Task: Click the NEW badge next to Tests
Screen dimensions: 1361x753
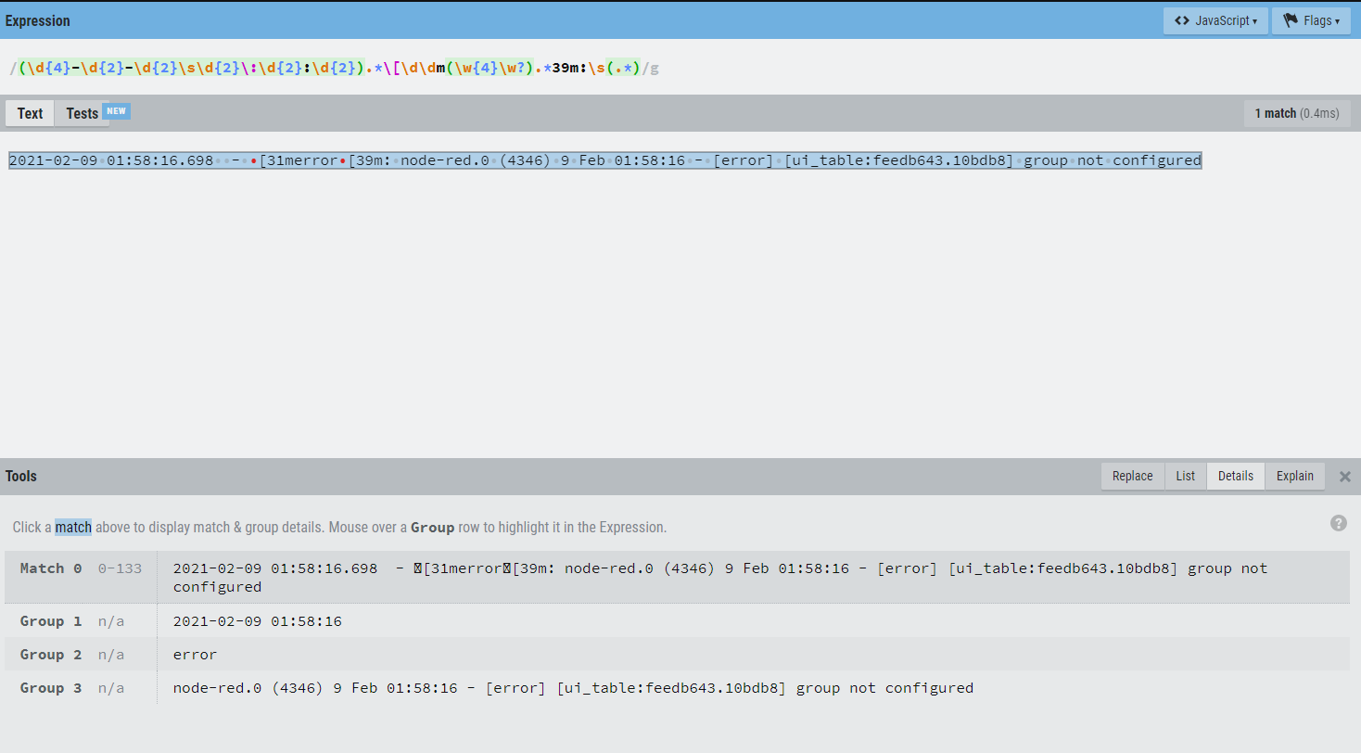Action: (x=116, y=110)
